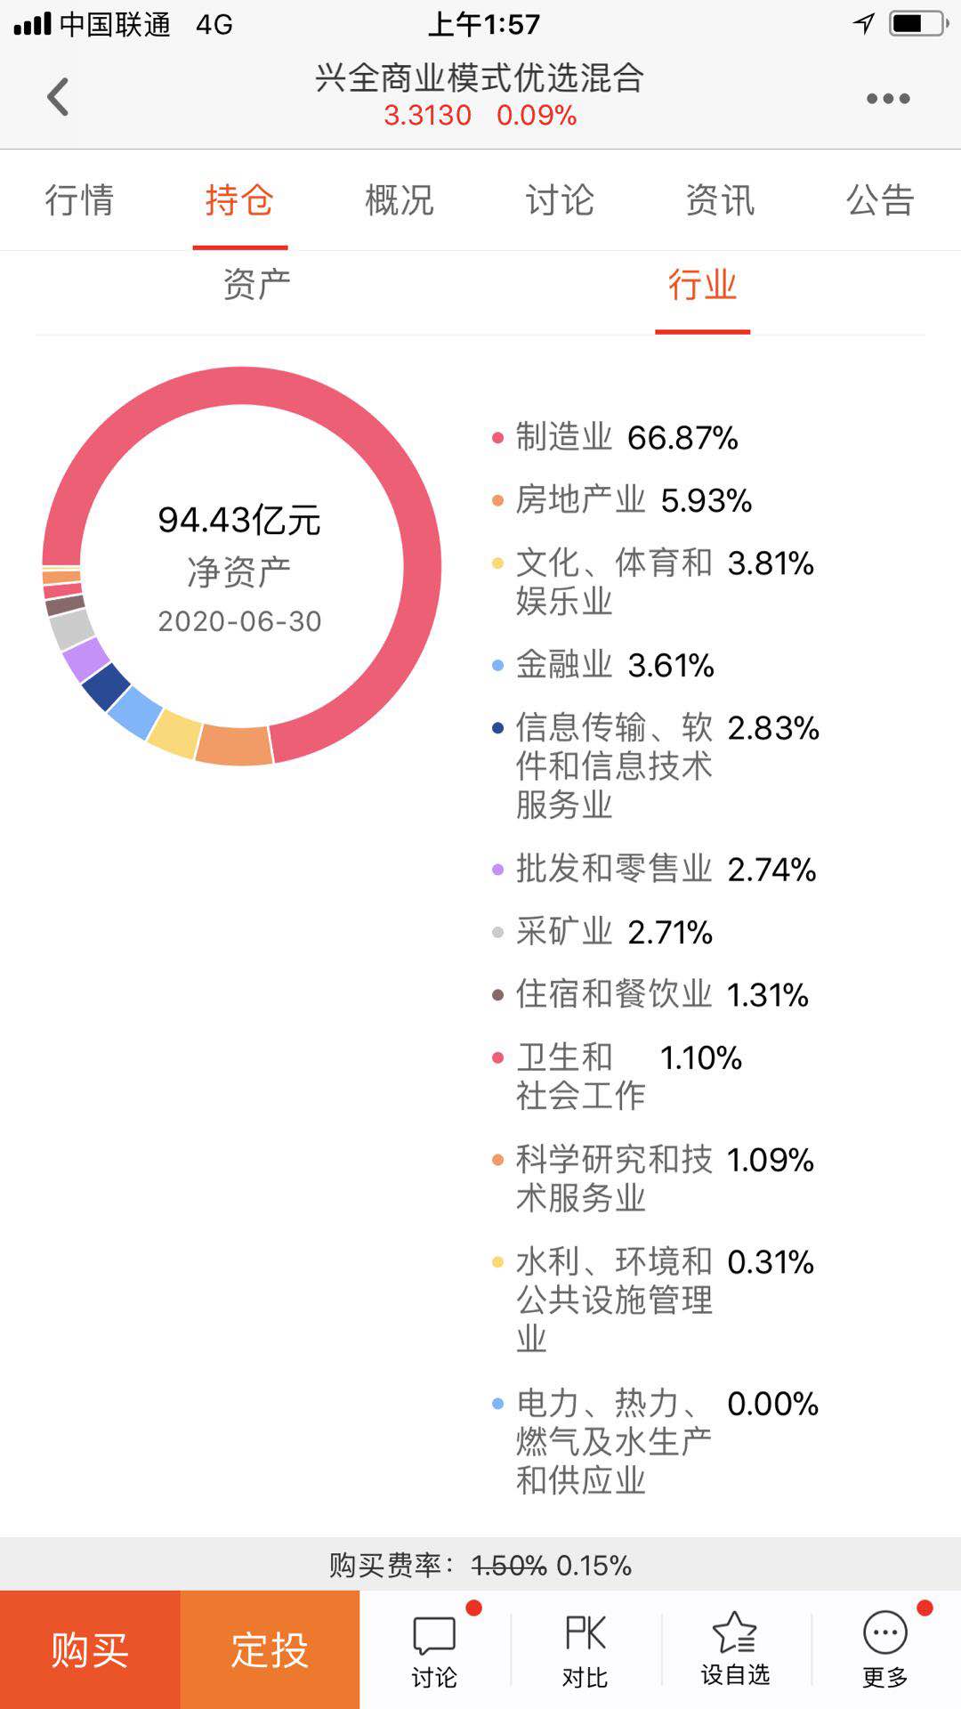961x1709 pixels.
Task: Toggle to the 讨论 tab view
Action: point(561,200)
